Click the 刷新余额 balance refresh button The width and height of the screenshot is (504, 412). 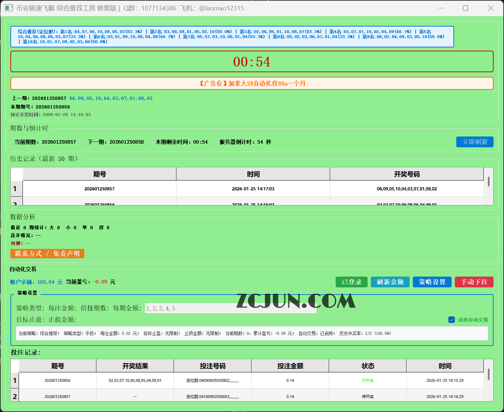coord(390,282)
